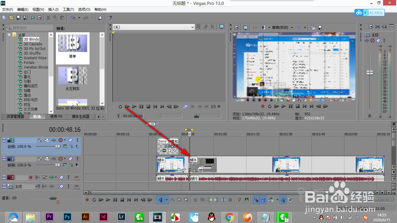Click the downmix output icon in master panel

tap(378, 26)
